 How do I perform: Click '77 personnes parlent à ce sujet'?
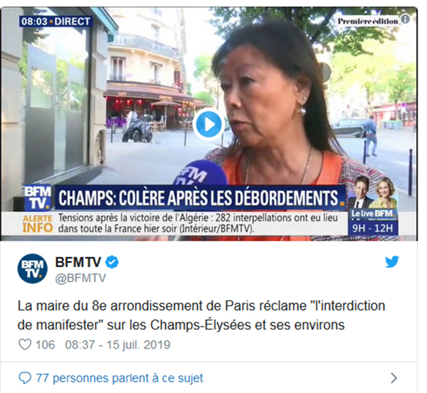coord(120,378)
